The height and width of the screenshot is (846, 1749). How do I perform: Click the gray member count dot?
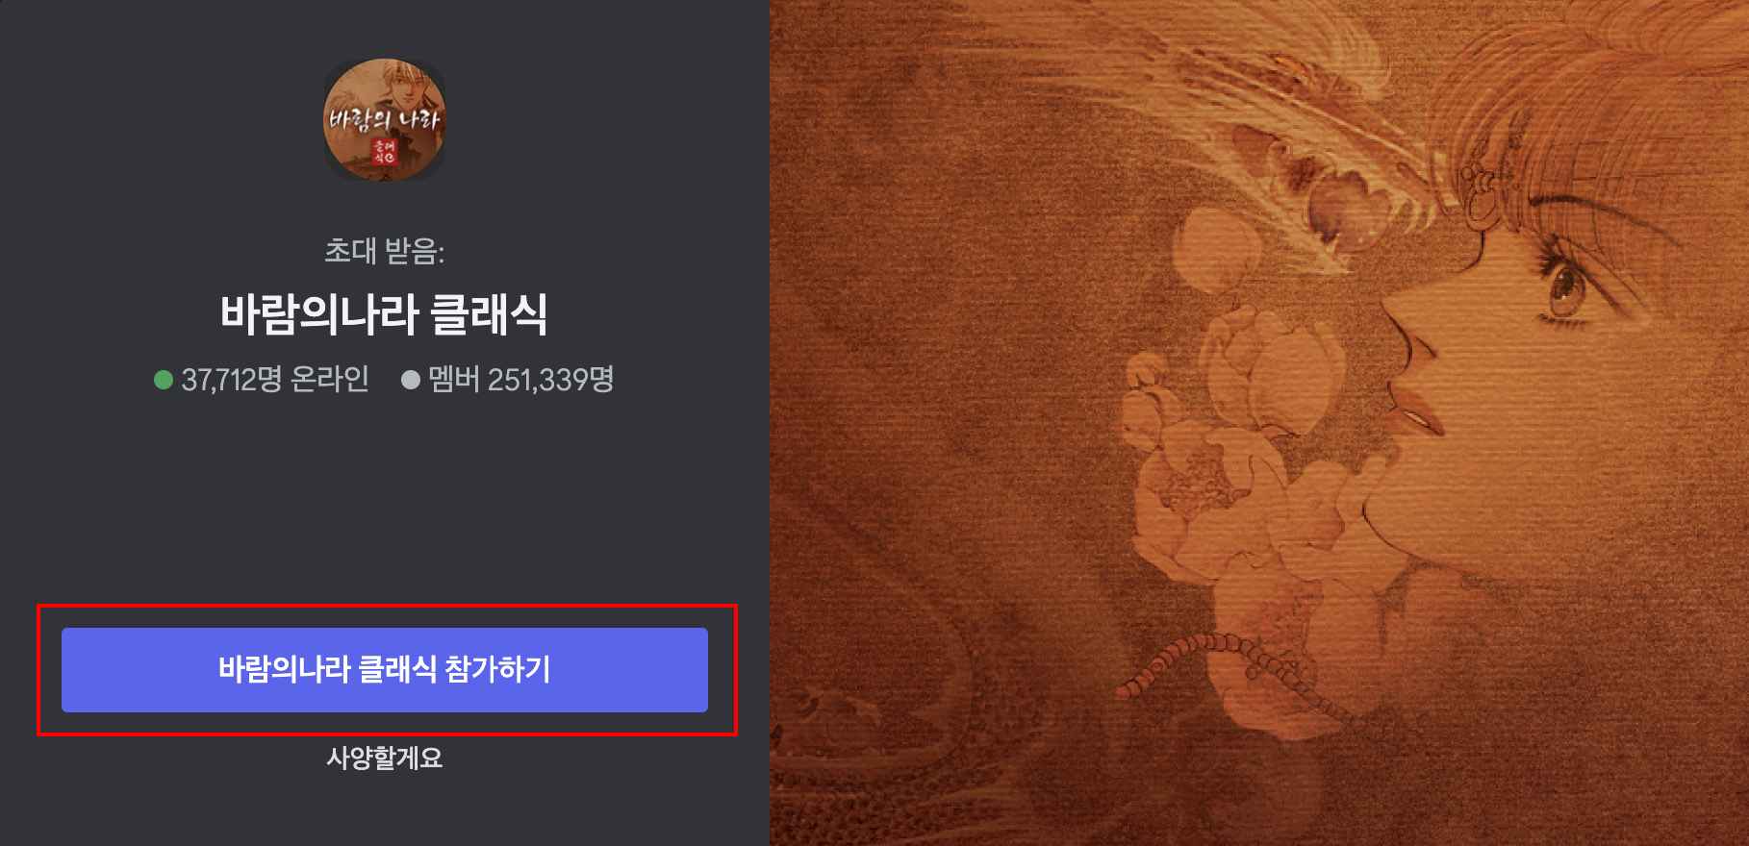411,380
